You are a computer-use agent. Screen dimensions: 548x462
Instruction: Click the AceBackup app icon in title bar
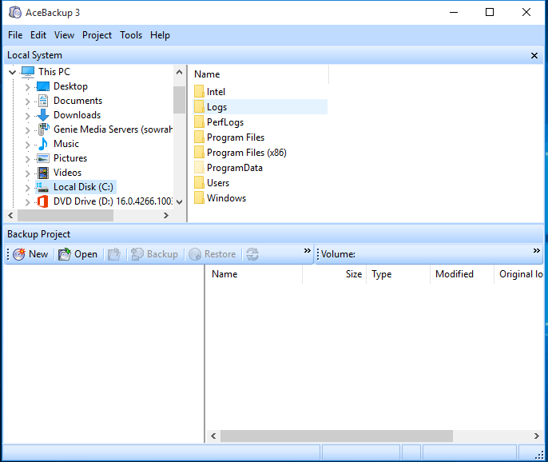pos(15,12)
